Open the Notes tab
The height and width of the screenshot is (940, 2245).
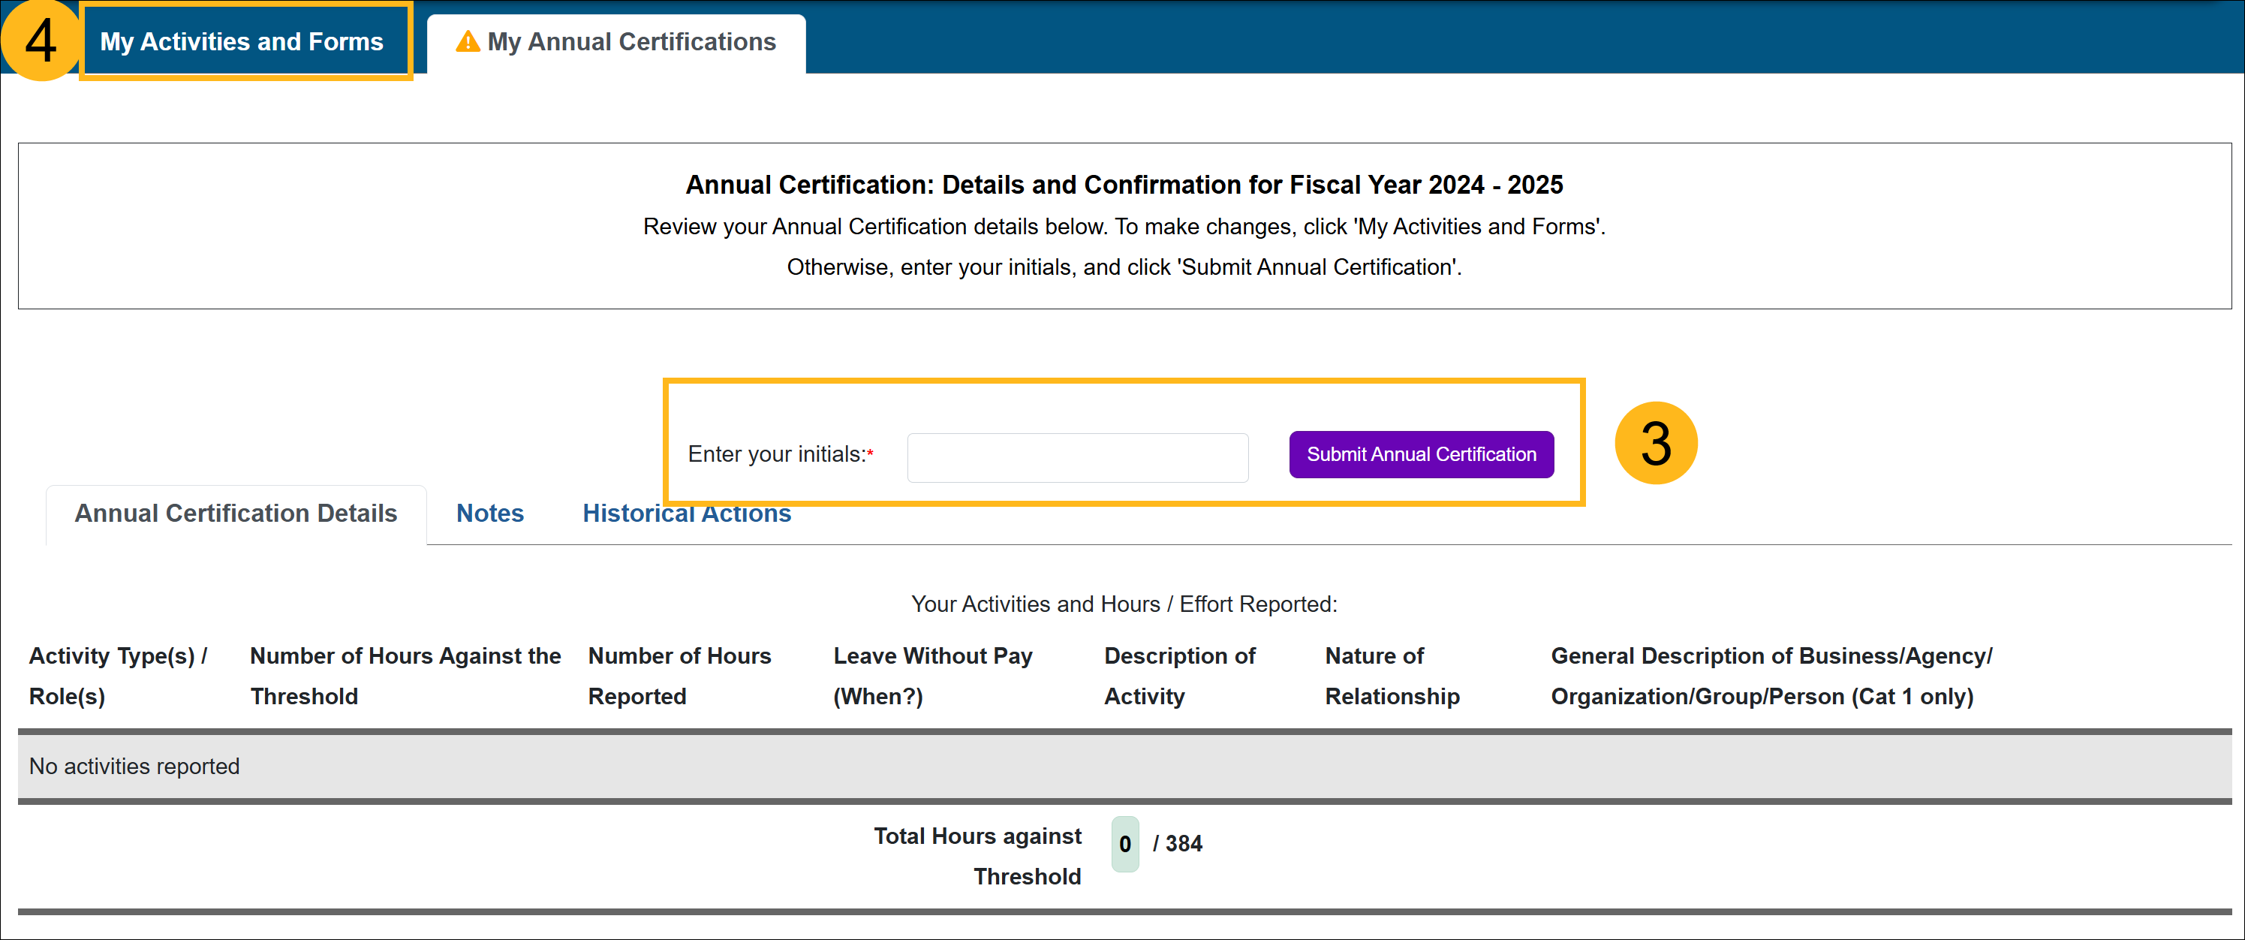tap(490, 514)
